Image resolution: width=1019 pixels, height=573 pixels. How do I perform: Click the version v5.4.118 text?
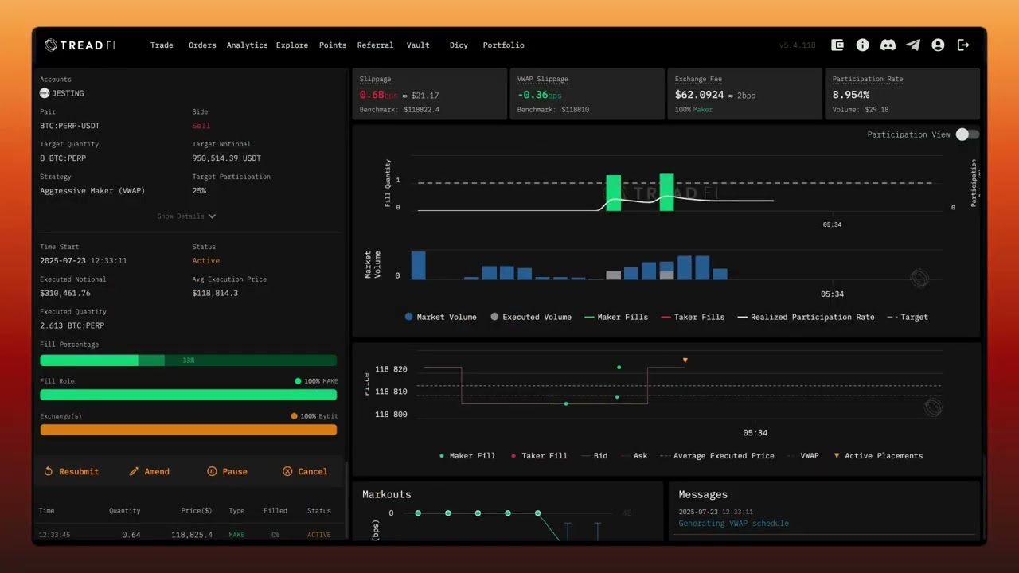click(x=798, y=45)
